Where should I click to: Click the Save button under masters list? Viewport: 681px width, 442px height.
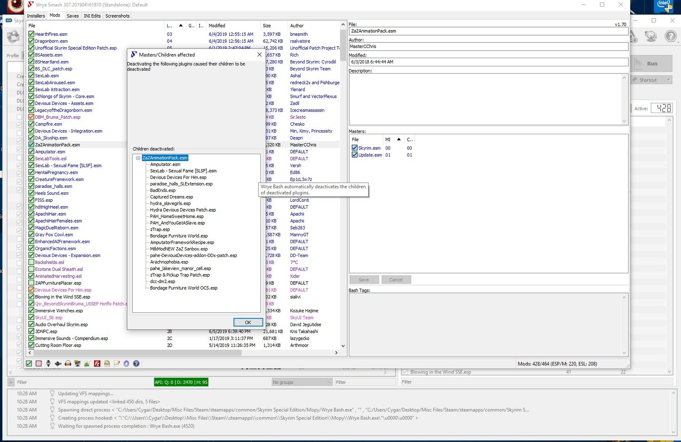coord(364,280)
